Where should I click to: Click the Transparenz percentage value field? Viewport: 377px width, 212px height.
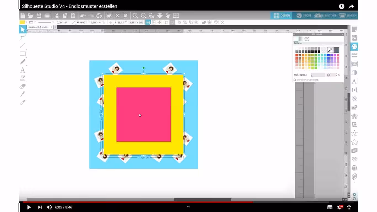[x=330, y=75]
